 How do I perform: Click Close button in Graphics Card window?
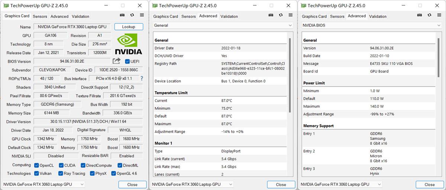132,184
